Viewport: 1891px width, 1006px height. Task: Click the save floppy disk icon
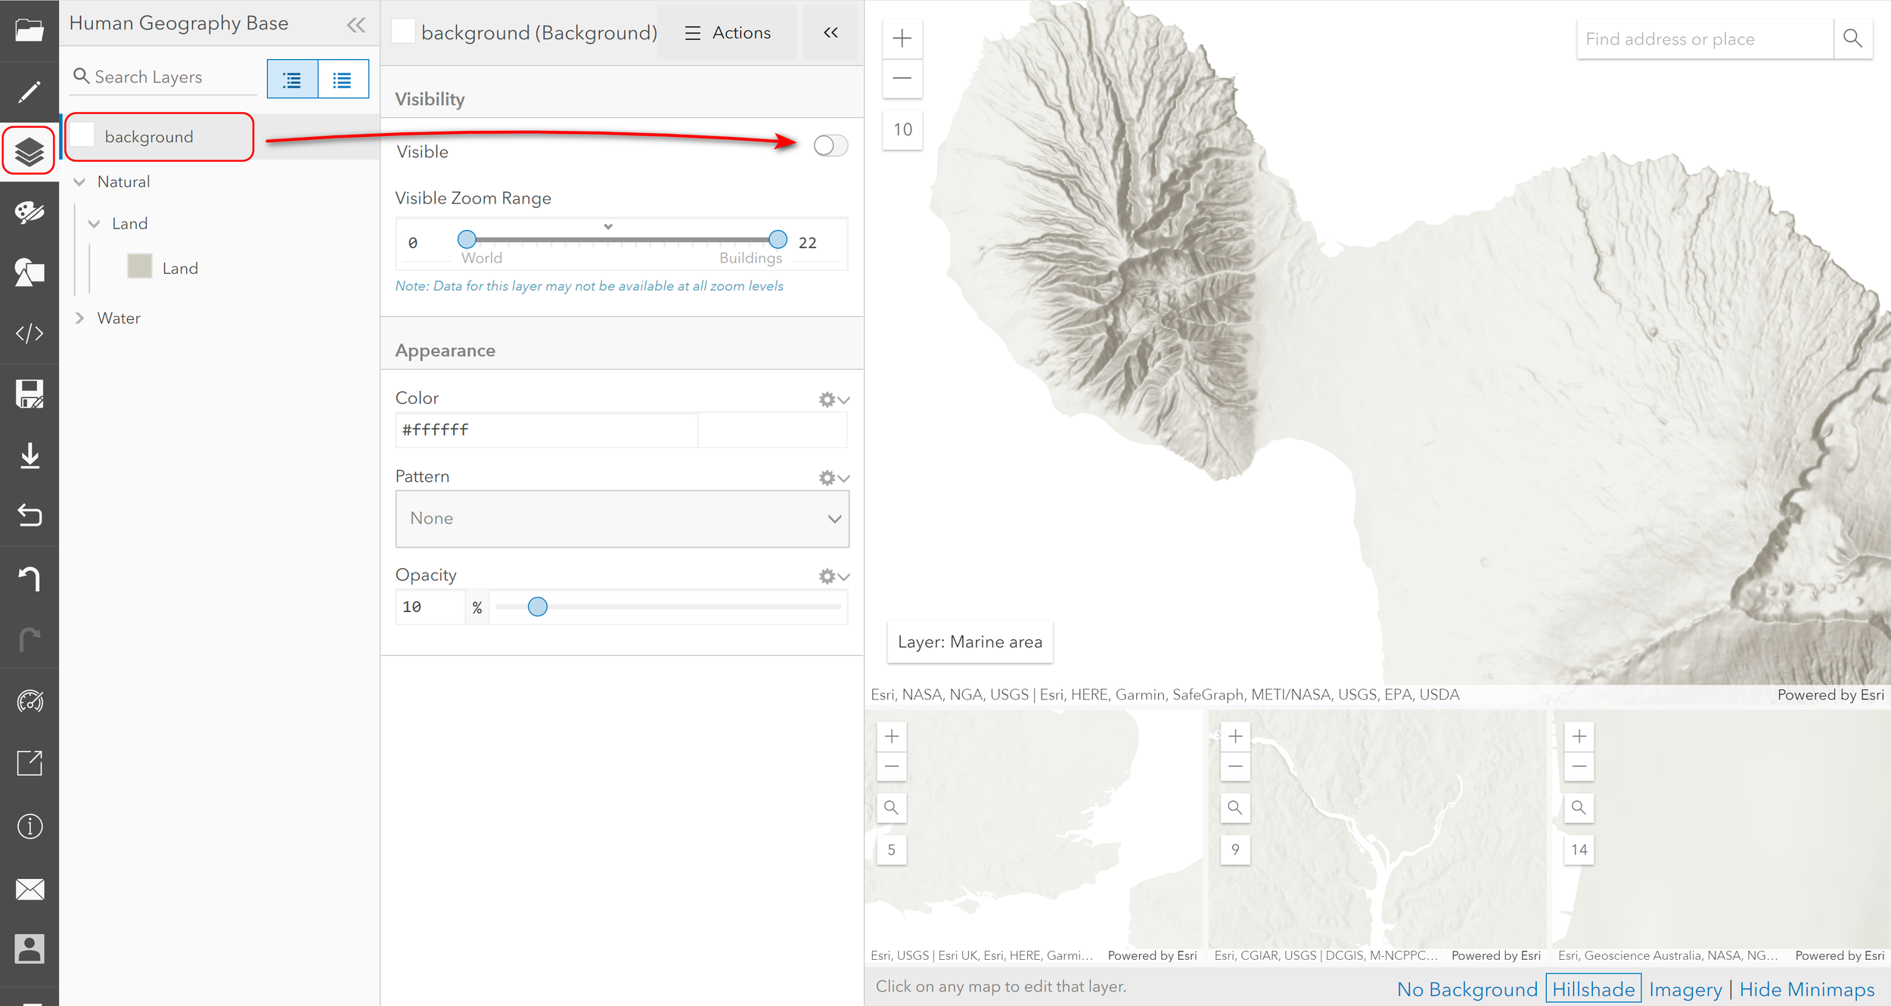pyautogui.click(x=29, y=394)
